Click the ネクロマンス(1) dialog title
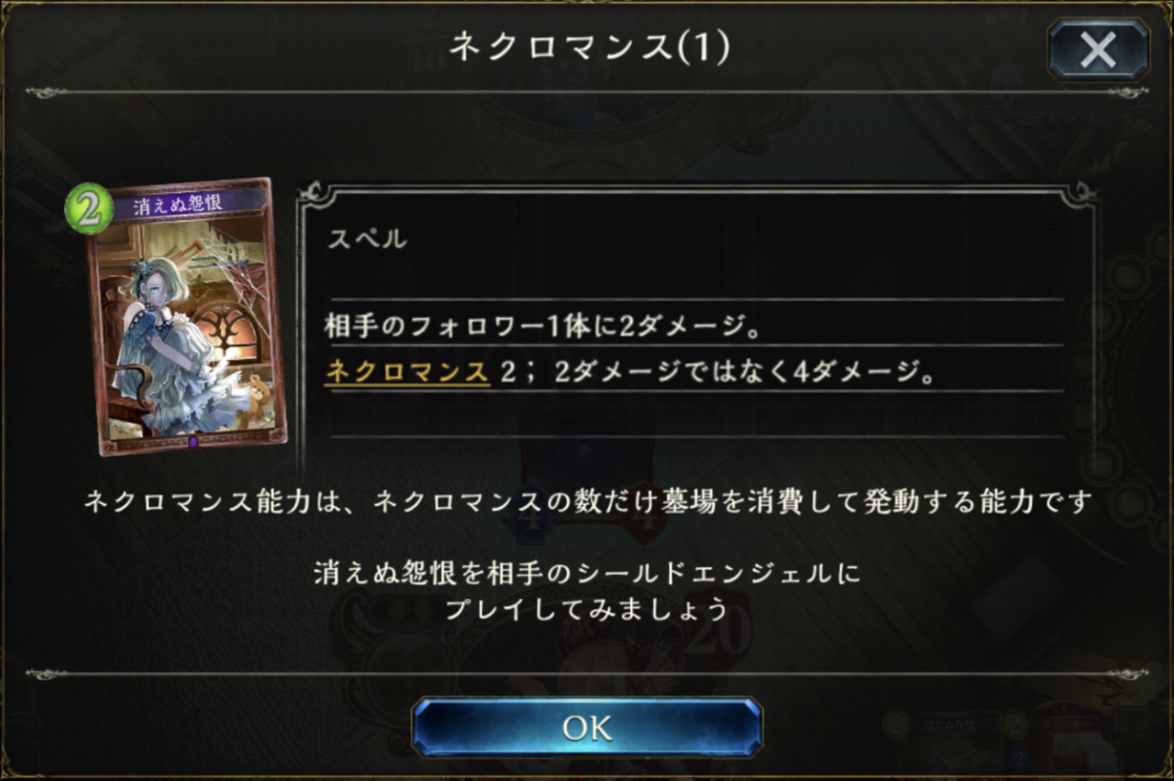 click(x=589, y=47)
